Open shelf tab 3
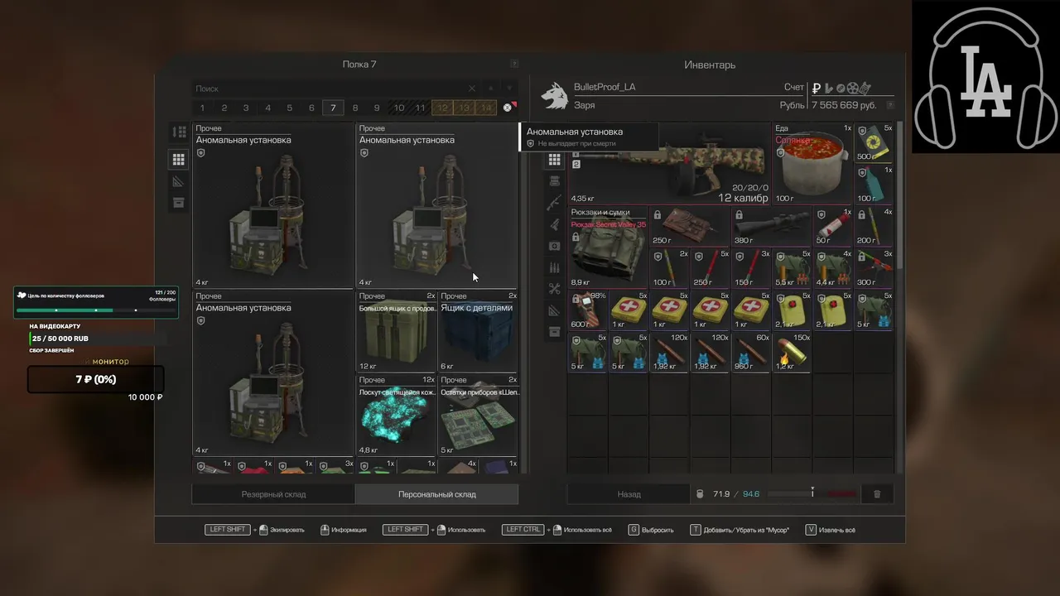 pyautogui.click(x=246, y=108)
